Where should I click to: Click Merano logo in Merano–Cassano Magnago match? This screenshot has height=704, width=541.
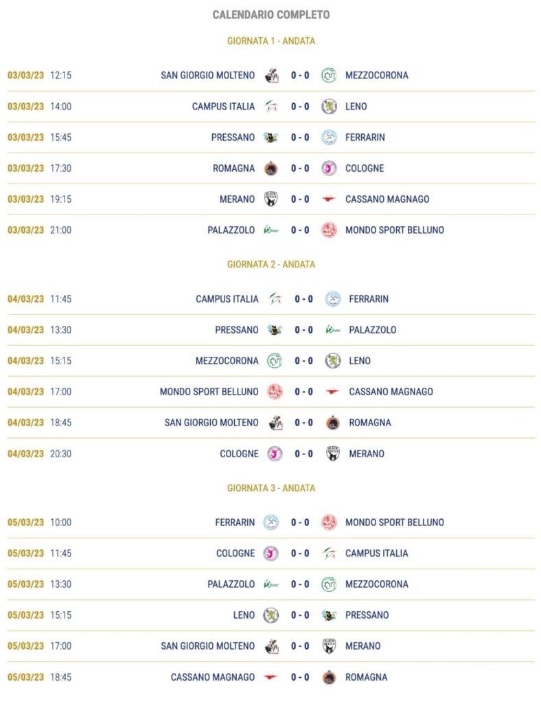pyautogui.click(x=271, y=199)
